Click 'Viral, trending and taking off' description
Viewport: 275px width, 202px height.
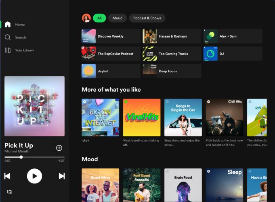pyautogui.click(x=141, y=143)
